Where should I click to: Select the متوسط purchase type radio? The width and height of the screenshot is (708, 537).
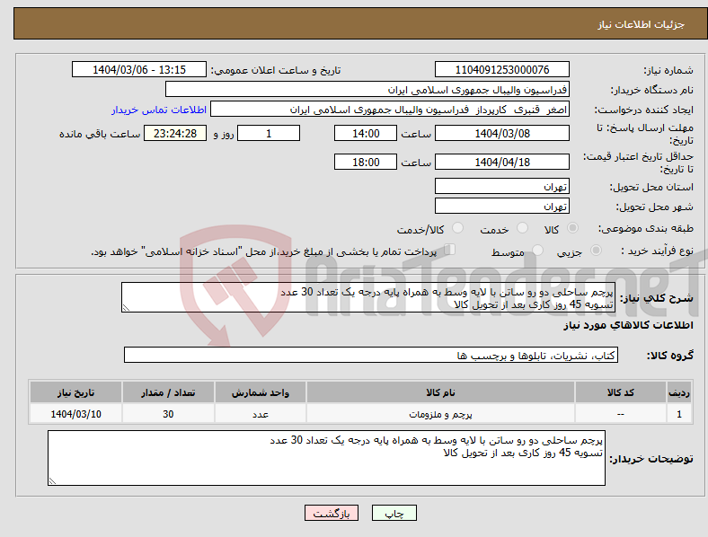[537, 251]
